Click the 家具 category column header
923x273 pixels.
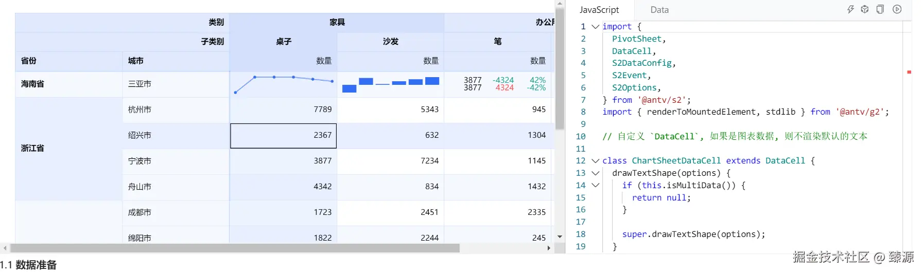[337, 22]
